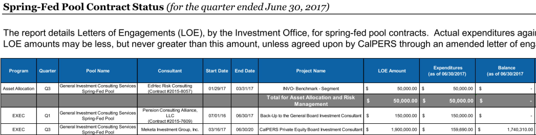Click the Balance (as of 06/30/2017 header
Image resolution: width=536 pixels, height=135 pixels.
point(506,71)
